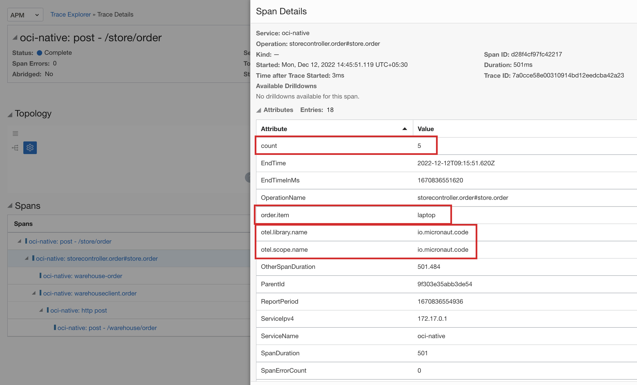Collapse the Topology section

(x=10, y=114)
